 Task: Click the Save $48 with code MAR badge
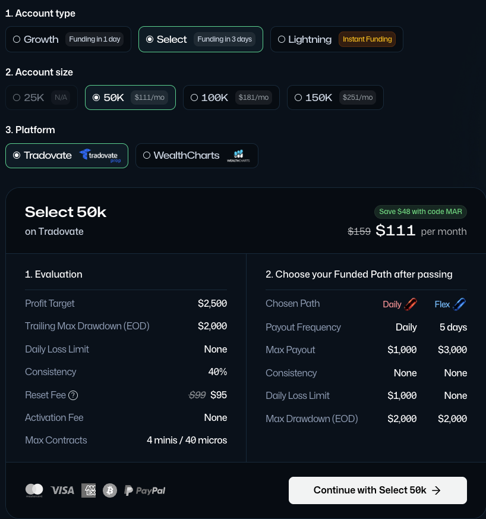coord(421,212)
